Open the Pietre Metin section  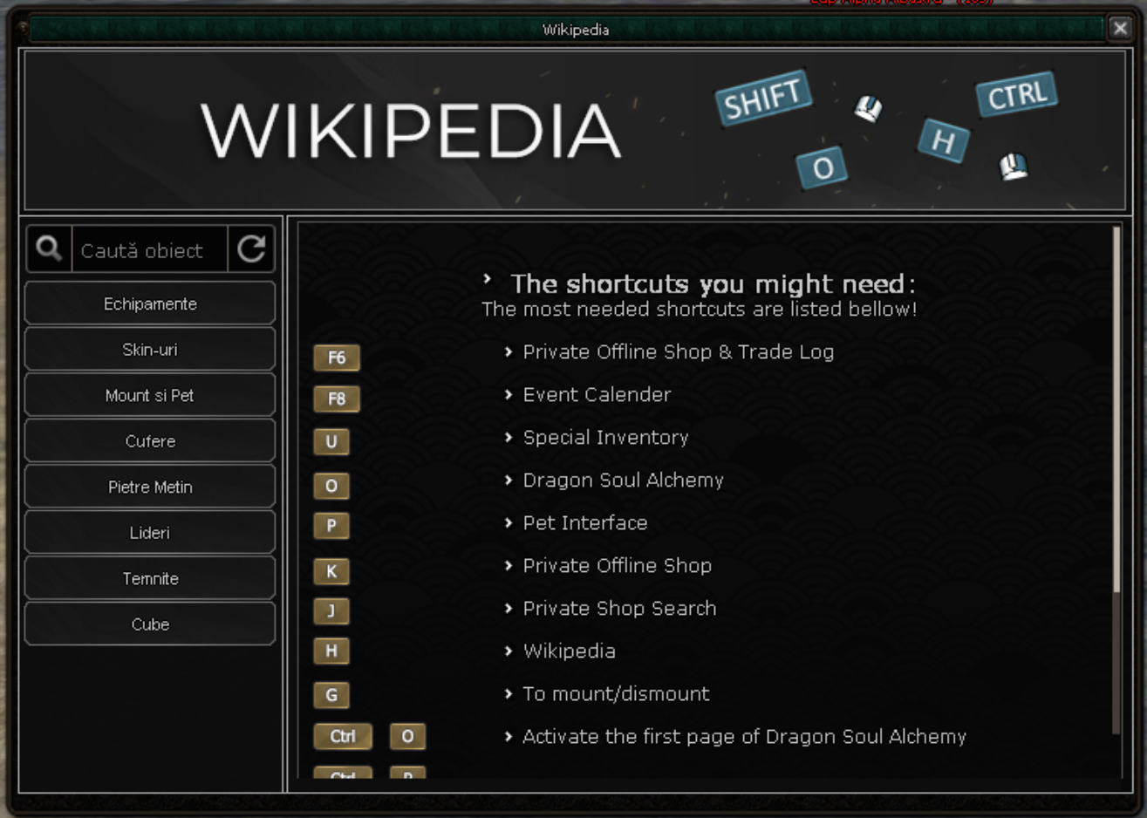[x=150, y=487]
